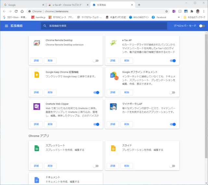Click the 拡張機能を検索 search field
Screen dimensions: 208x185
pyautogui.click(x=104, y=26)
